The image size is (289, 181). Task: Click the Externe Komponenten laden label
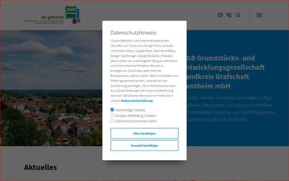click(136, 121)
